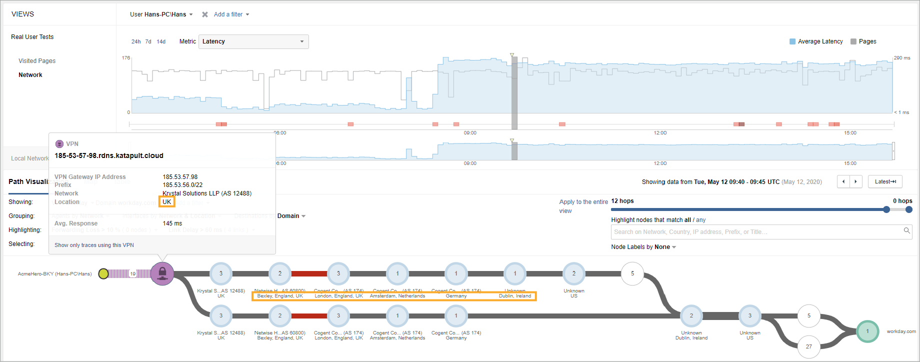The height and width of the screenshot is (362, 920).
Task: Click the purple VPN lock node
Action: tap(162, 273)
